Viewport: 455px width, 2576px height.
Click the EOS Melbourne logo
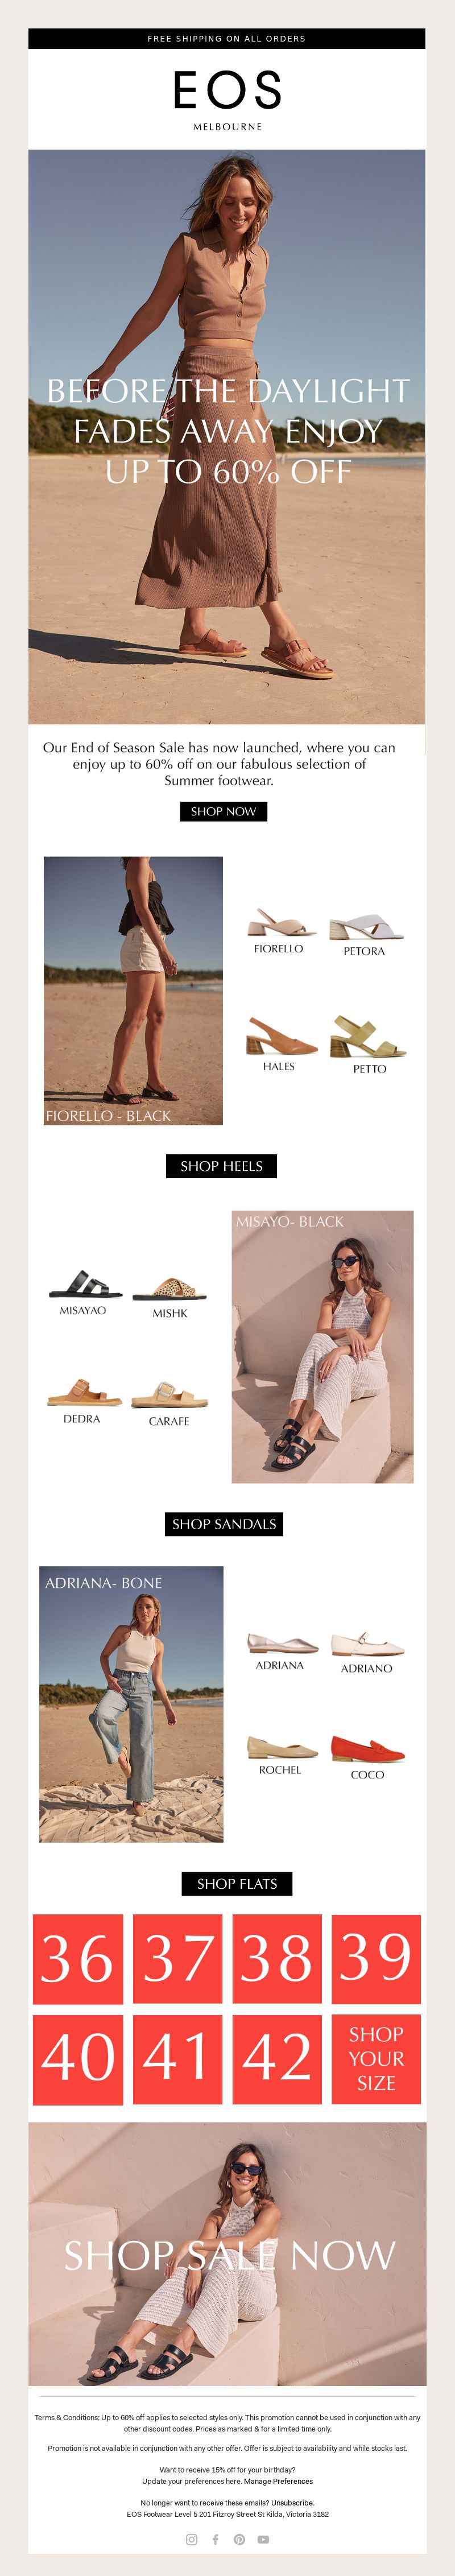tap(227, 99)
